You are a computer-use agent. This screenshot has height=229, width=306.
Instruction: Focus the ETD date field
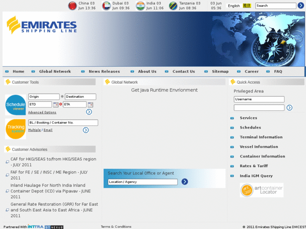[40, 105]
